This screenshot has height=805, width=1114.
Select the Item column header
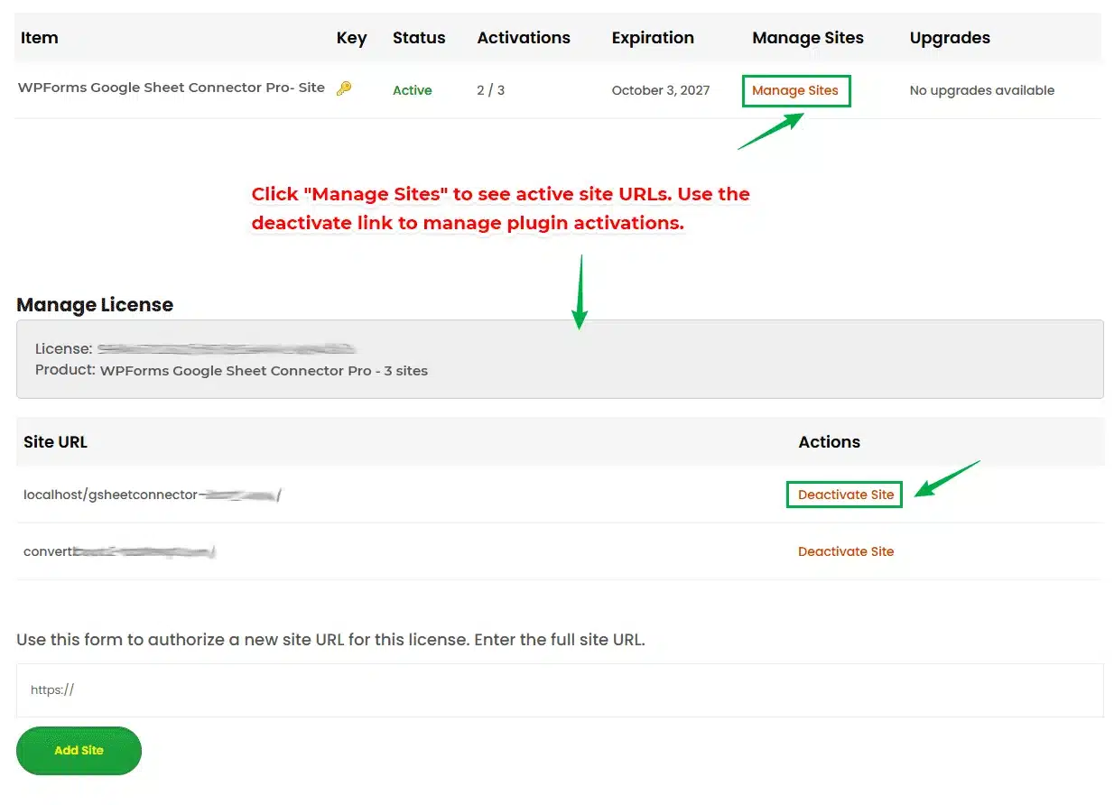(x=40, y=37)
